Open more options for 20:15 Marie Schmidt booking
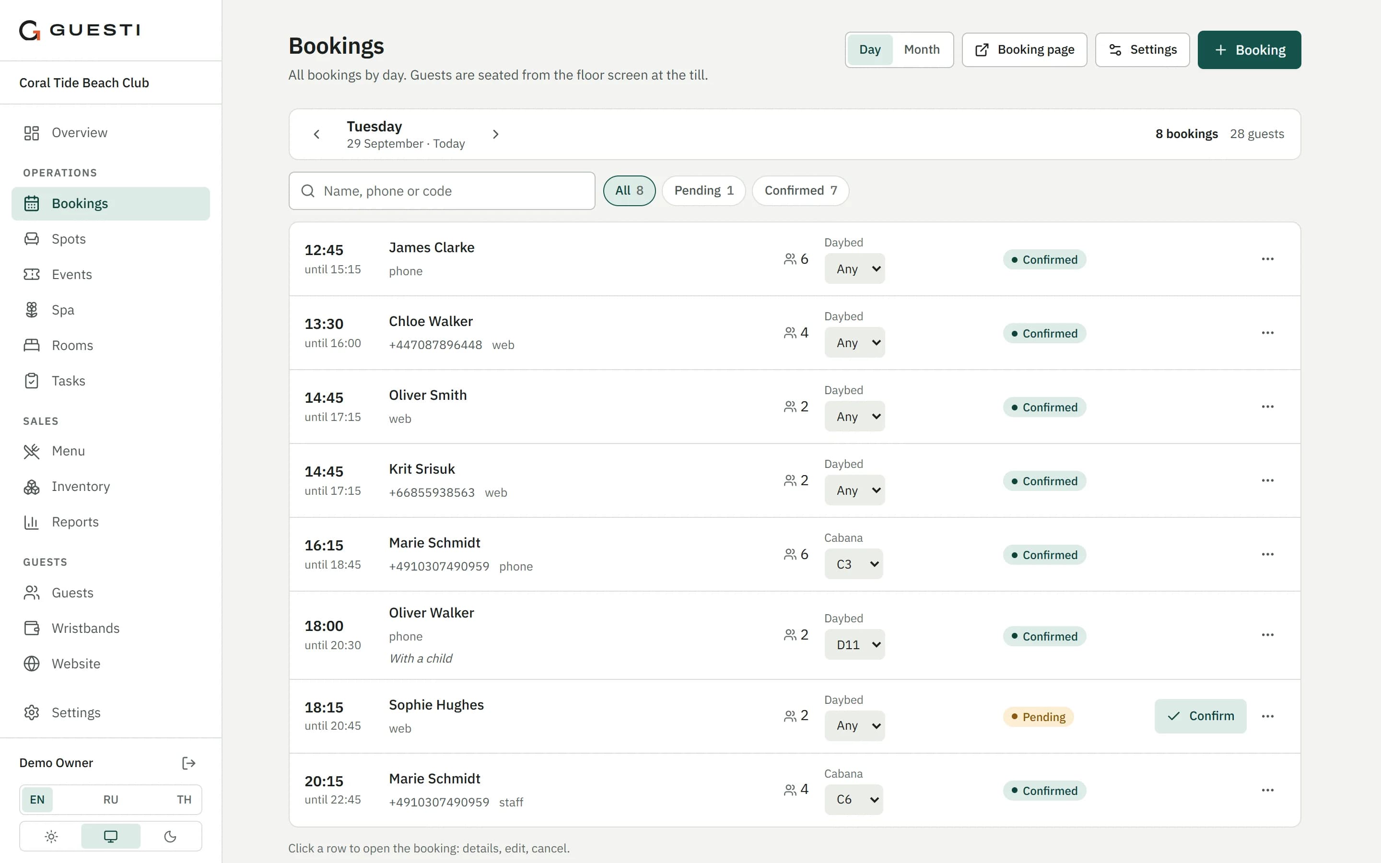 tap(1267, 790)
